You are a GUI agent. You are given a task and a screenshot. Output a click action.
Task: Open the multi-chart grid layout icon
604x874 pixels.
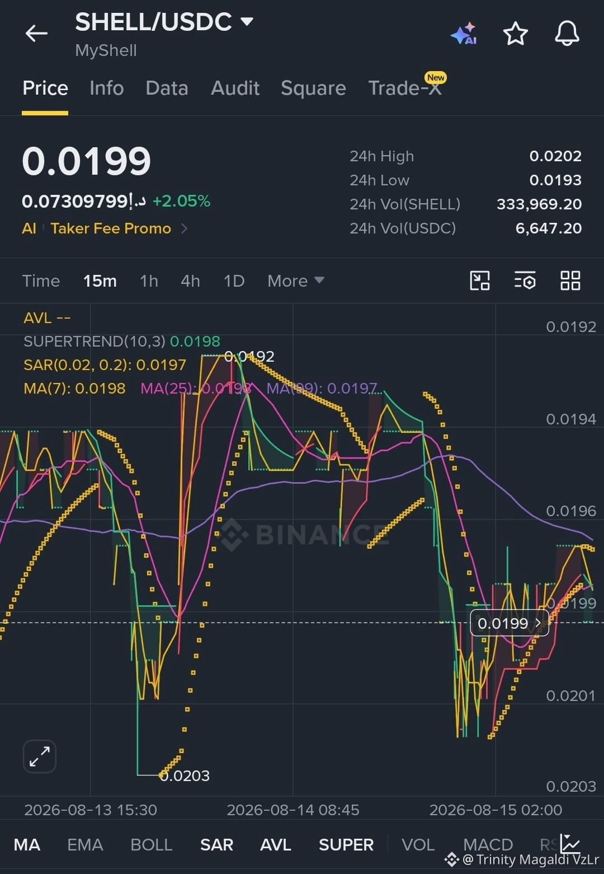(x=570, y=281)
